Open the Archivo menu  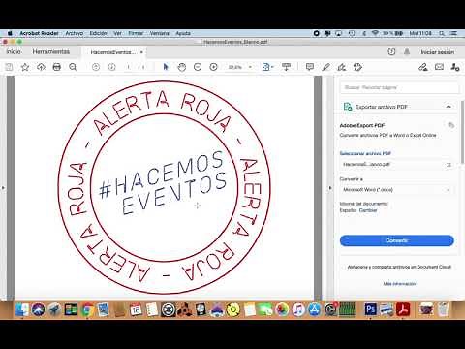pos(75,33)
